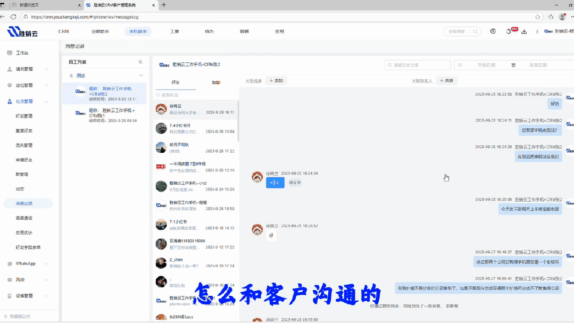Open chat with Z_chen

click(195, 262)
